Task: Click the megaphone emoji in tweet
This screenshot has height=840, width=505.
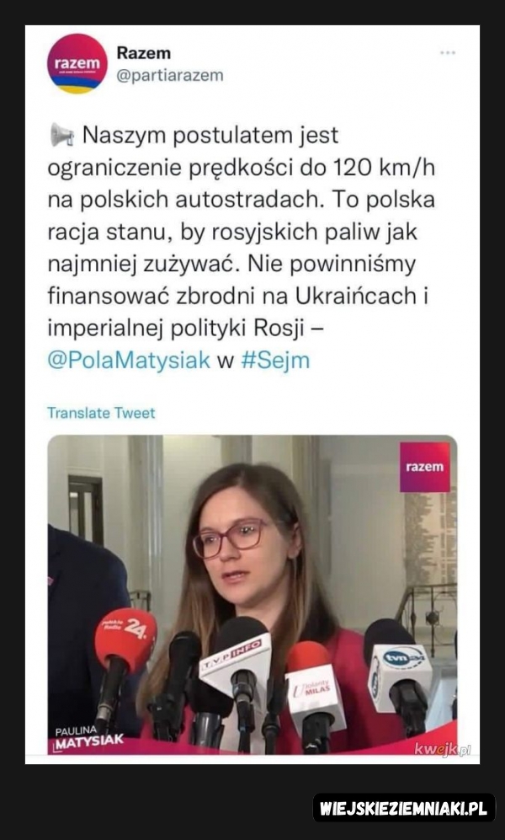Action: coord(61,135)
